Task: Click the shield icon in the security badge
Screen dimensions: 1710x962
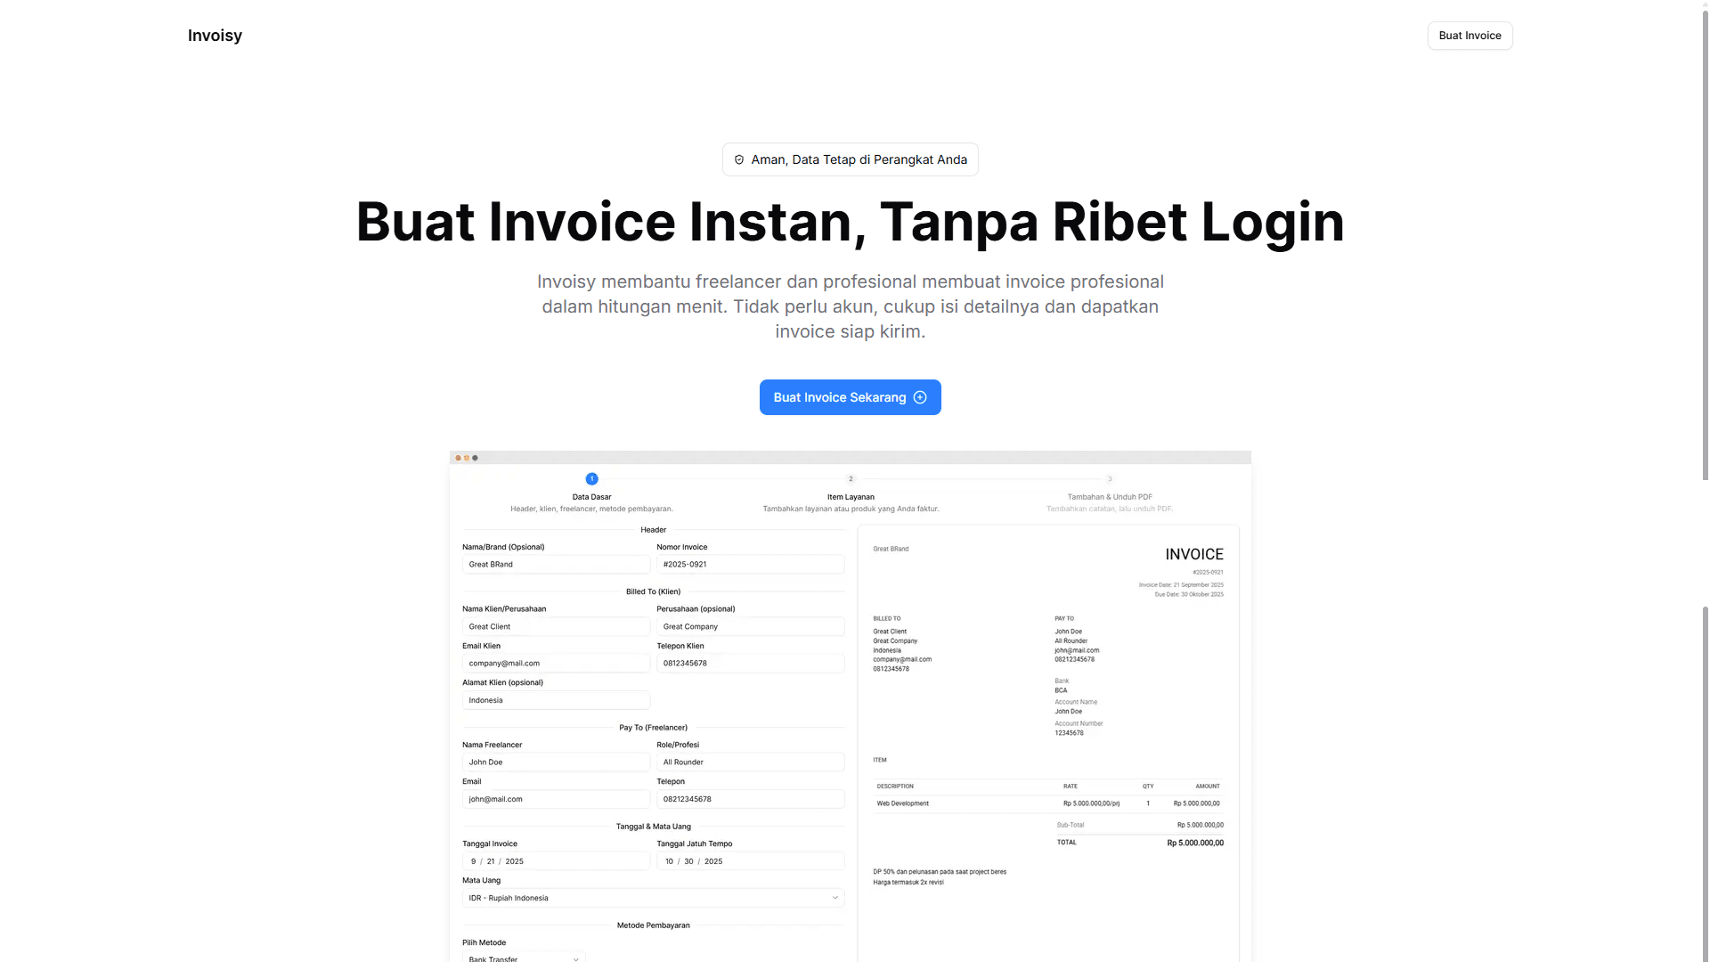Action: (738, 159)
